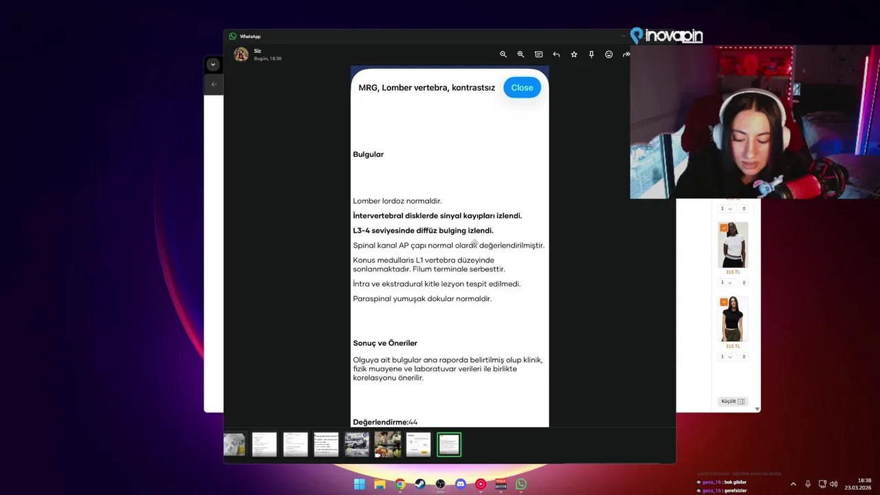The image size is (880, 495).
Task: Click the 315 TL price under white t-shirt
Action: [x=733, y=272]
